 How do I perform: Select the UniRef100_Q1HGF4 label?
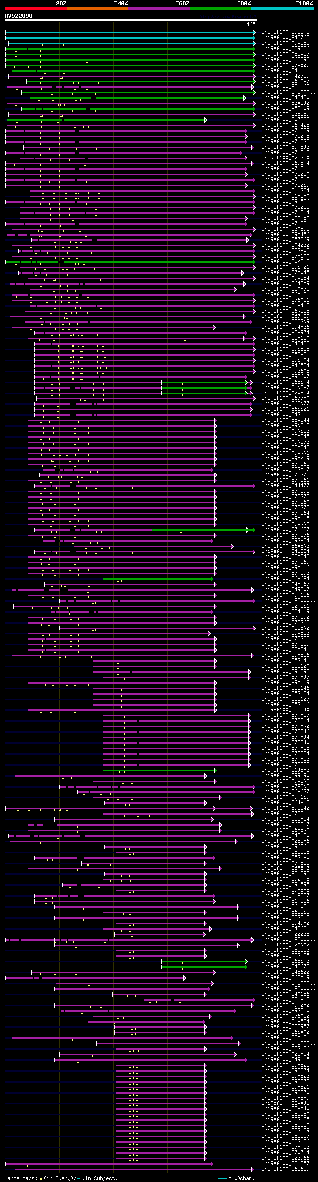point(285,190)
